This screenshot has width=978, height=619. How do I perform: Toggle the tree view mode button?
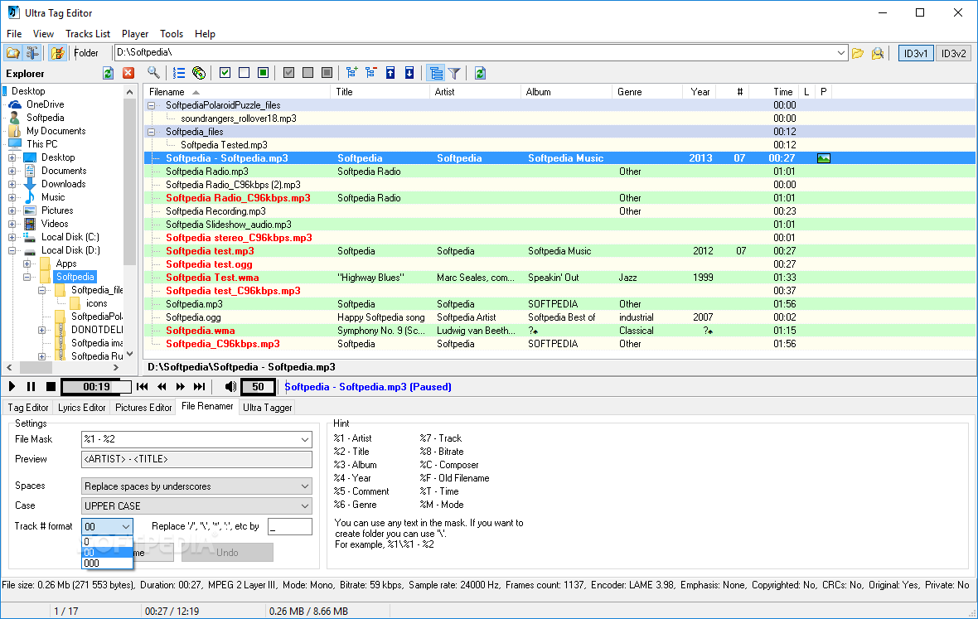[x=436, y=73]
